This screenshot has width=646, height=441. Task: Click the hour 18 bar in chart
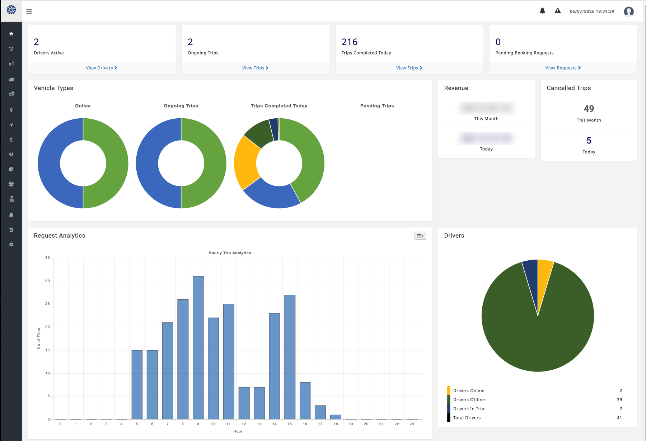click(336, 417)
